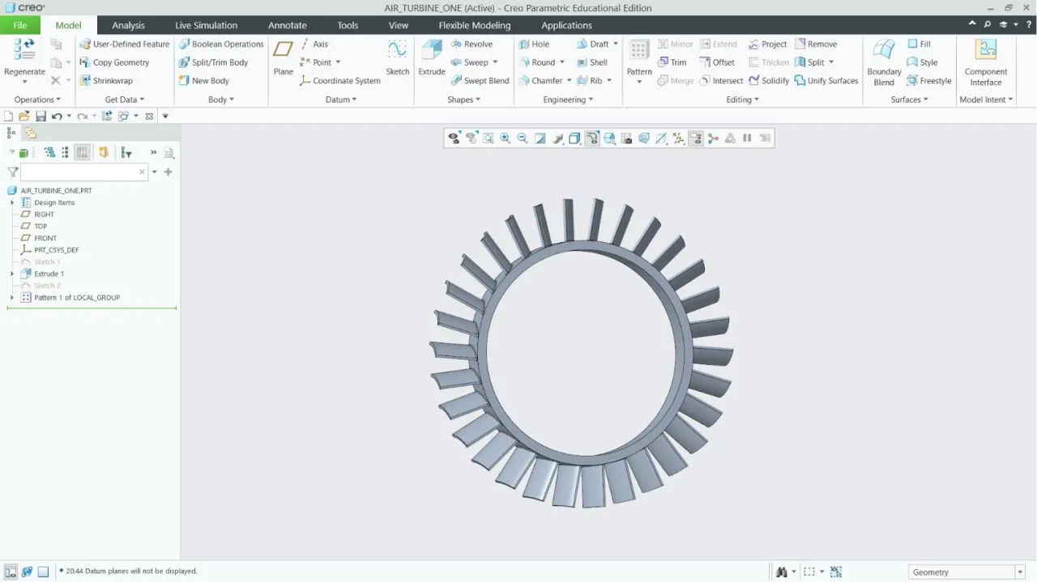Expand the Design Items tree node
Viewport: 1037px width, 582px height.
point(12,202)
